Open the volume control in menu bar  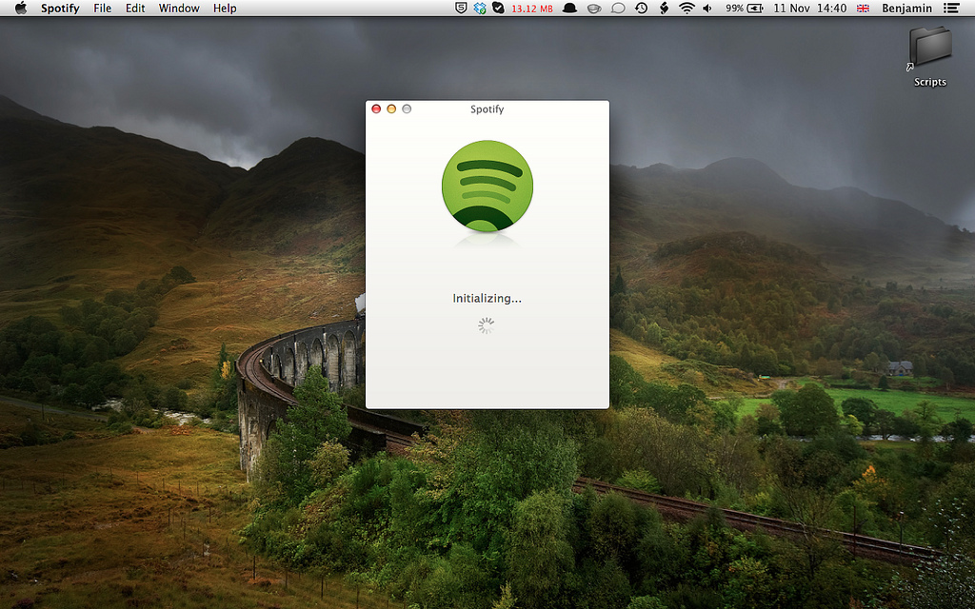(707, 8)
